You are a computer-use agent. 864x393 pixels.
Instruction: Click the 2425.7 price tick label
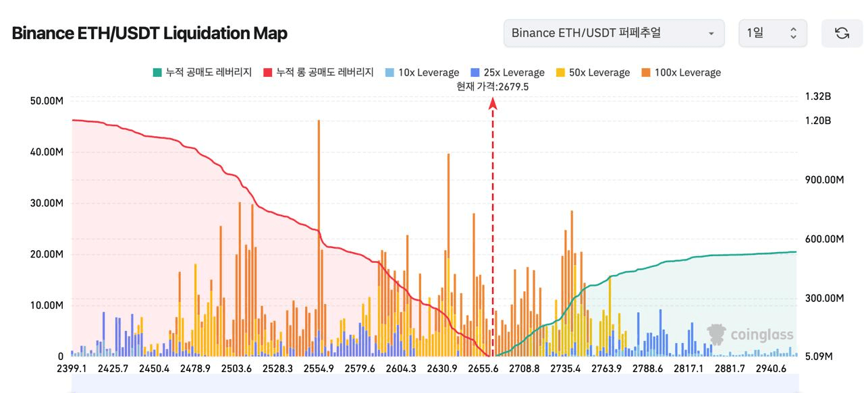point(113,368)
